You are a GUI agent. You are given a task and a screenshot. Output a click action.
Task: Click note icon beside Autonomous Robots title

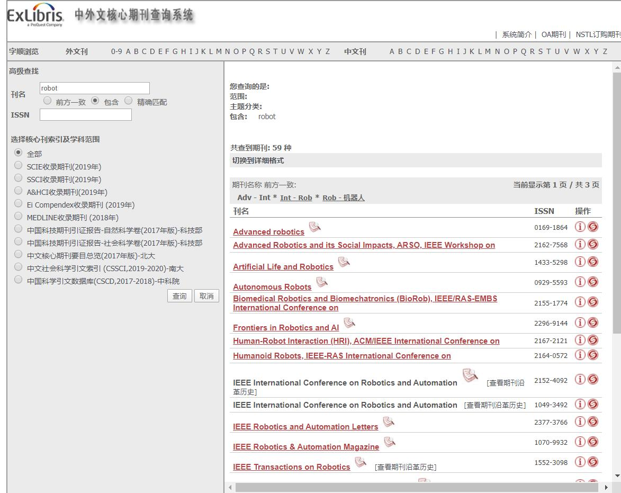click(321, 282)
